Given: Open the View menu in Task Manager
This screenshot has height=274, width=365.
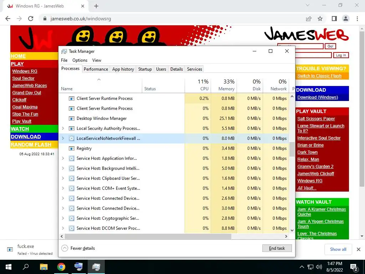Looking at the screenshot, I should click(97, 60).
